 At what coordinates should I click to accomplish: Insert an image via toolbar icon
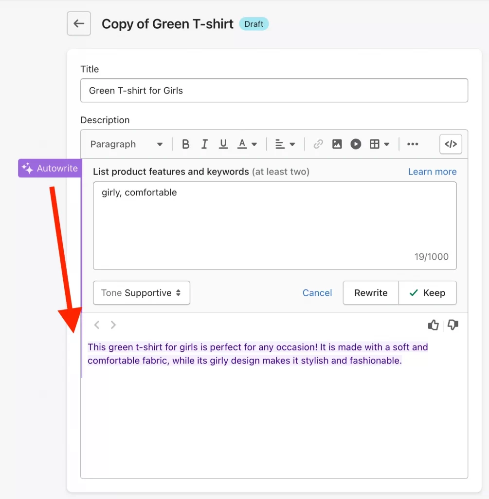tap(337, 144)
